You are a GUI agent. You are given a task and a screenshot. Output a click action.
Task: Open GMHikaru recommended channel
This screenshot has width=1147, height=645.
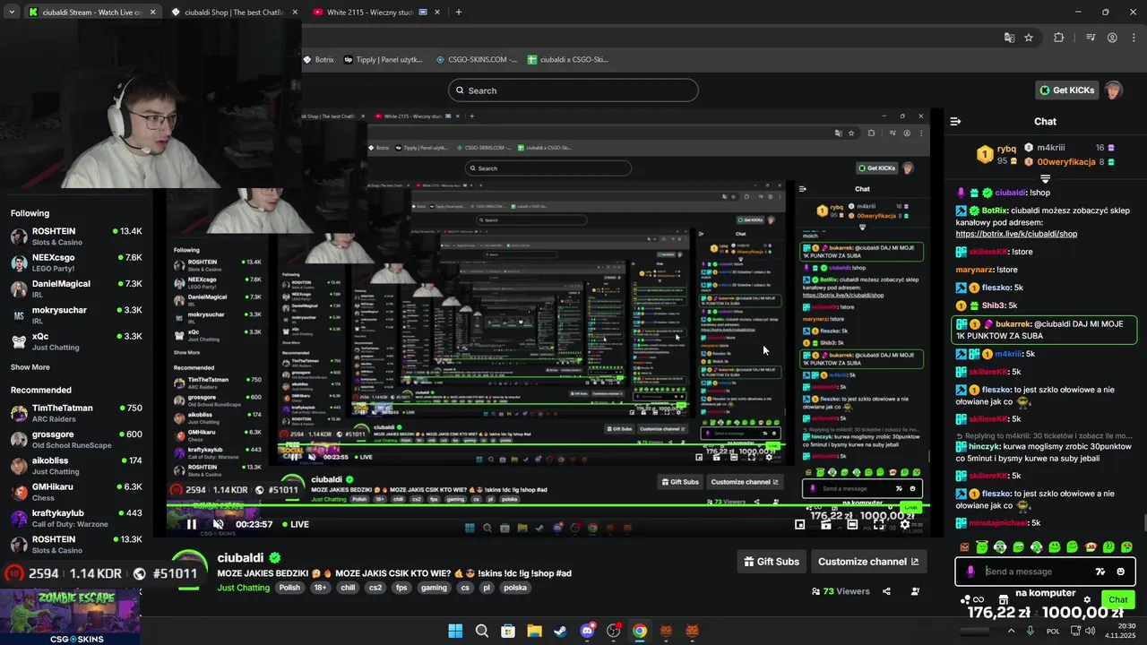click(76, 492)
